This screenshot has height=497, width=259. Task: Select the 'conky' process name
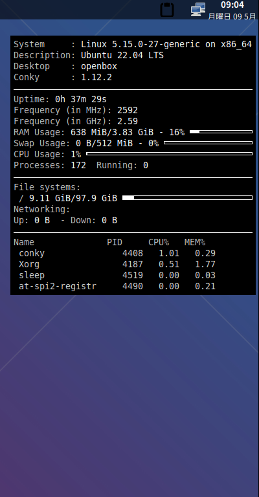(32, 254)
